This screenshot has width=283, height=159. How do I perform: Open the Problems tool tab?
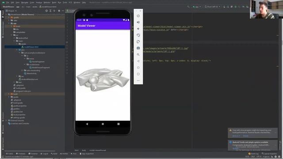pyautogui.click(x=21, y=154)
